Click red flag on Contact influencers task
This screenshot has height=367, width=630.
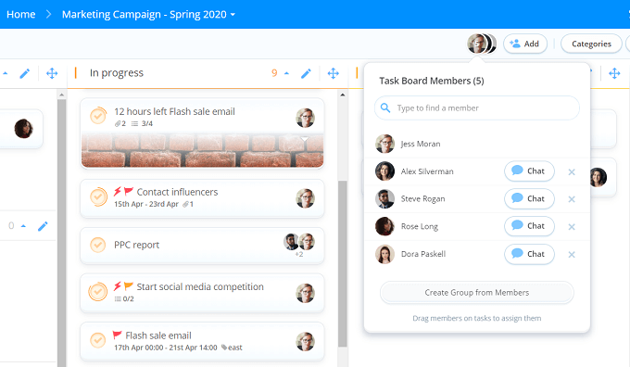point(129,191)
